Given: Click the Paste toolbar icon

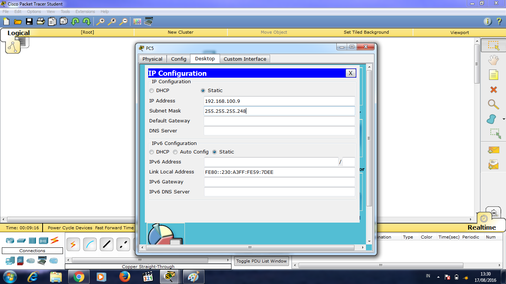Looking at the screenshot, I should (x=64, y=21).
